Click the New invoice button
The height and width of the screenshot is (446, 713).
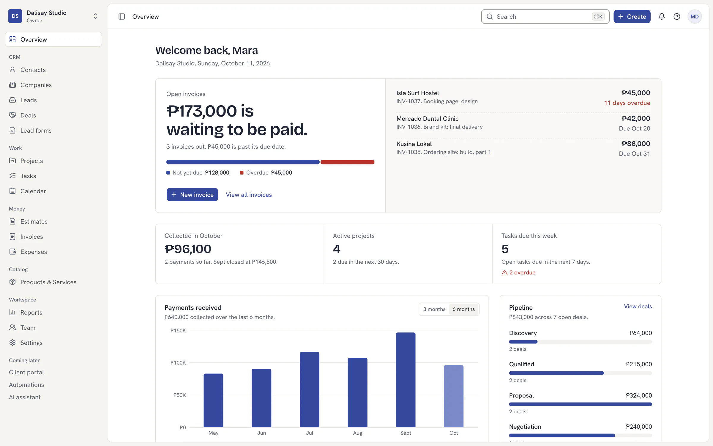[192, 194]
